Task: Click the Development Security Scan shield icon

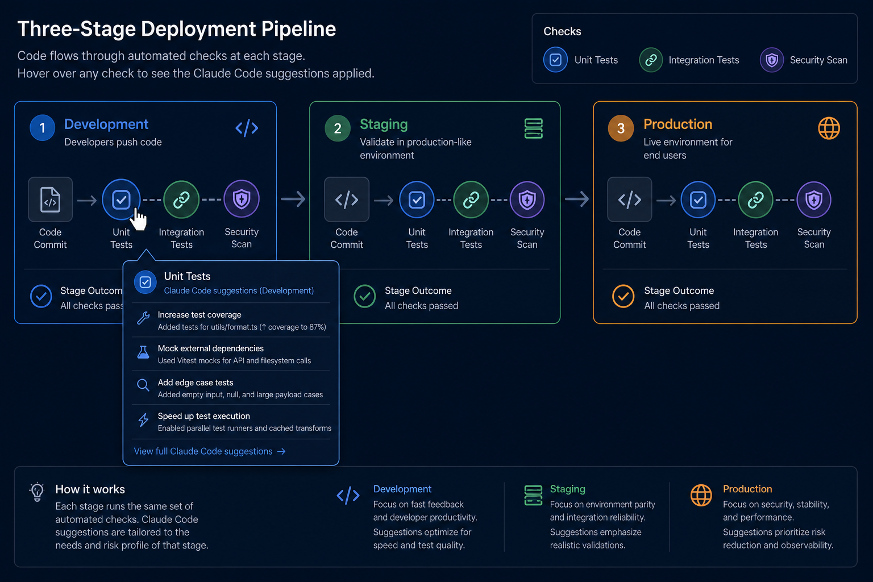Action: (242, 199)
